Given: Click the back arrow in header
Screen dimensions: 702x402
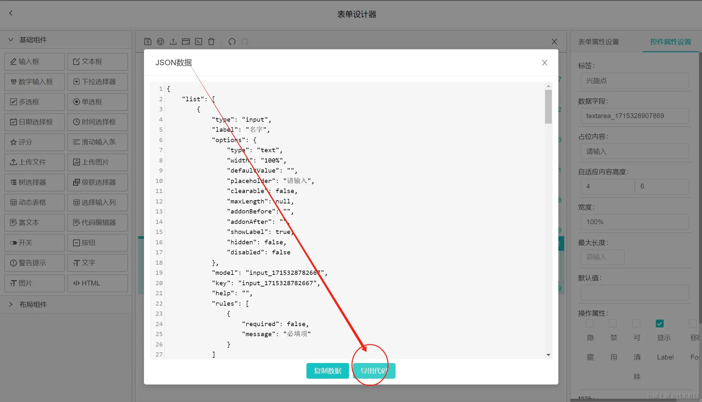Looking at the screenshot, I should point(11,13).
